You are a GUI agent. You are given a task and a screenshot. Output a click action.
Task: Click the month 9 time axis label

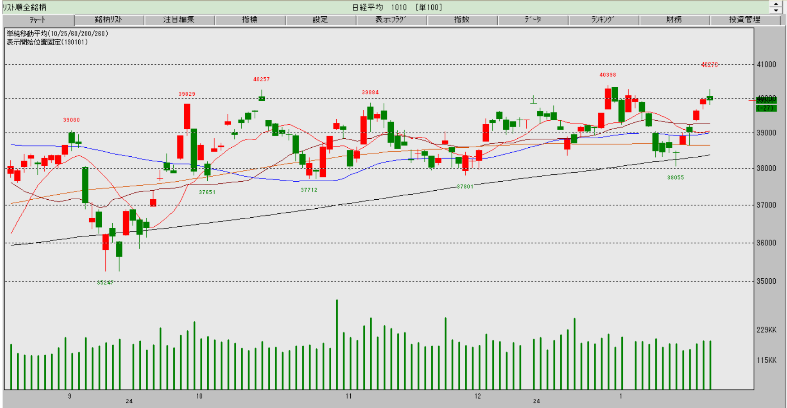(70, 396)
